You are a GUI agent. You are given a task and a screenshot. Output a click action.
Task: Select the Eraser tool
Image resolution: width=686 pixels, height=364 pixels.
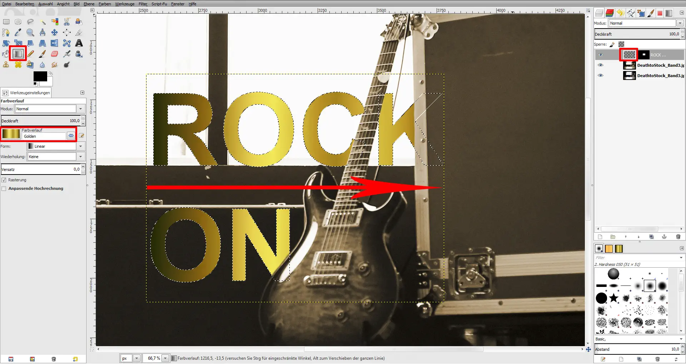pyautogui.click(x=54, y=54)
